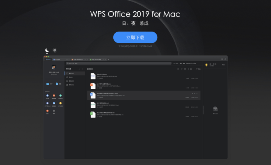The image size is (271, 165).
Task: Click the new document icon
Action: point(57,84)
